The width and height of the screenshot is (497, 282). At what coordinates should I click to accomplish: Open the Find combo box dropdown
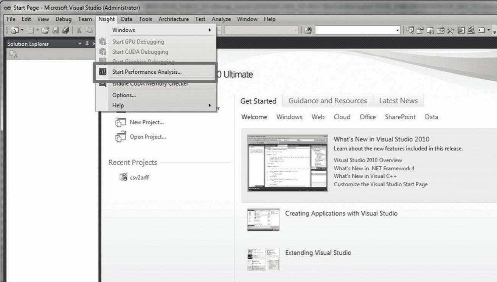(x=398, y=30)
